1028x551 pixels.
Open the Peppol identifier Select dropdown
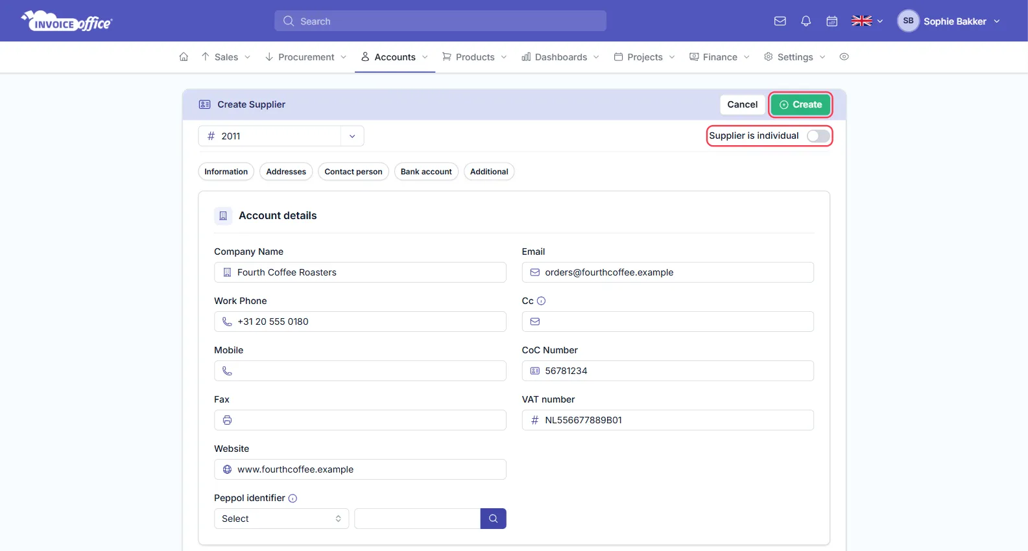tap(281, 519)
